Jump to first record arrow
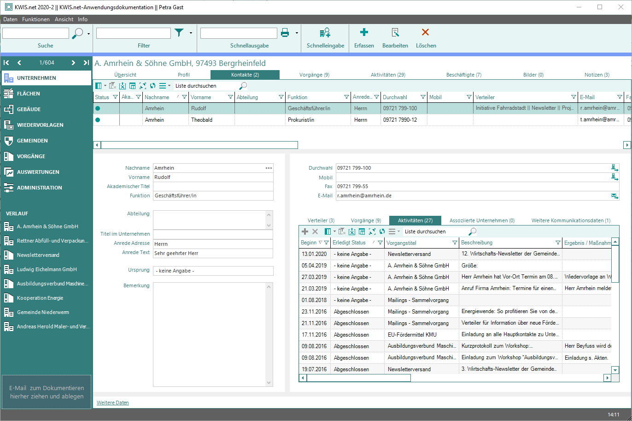Screen dimensions: 632x421 6,63
